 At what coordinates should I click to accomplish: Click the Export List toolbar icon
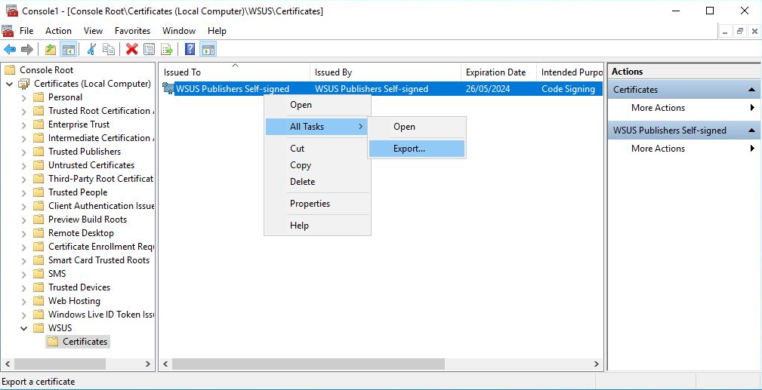point(167,49)
